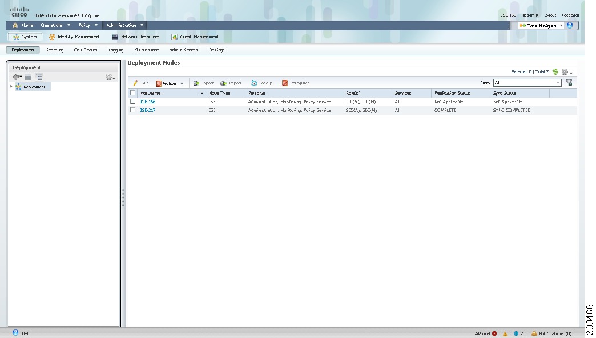Click the yellow warning alarms icon

[505, 333]
